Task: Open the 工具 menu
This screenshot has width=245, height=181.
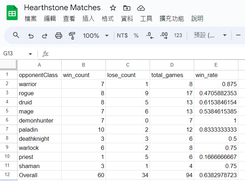Action: point(146,19)
